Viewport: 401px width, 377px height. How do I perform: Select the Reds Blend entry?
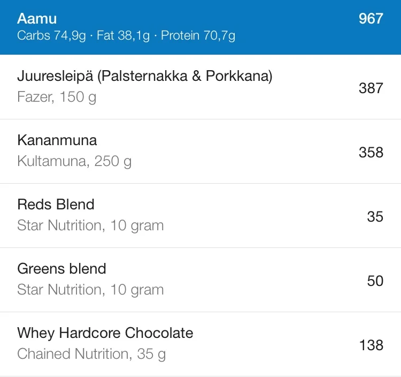56,205
